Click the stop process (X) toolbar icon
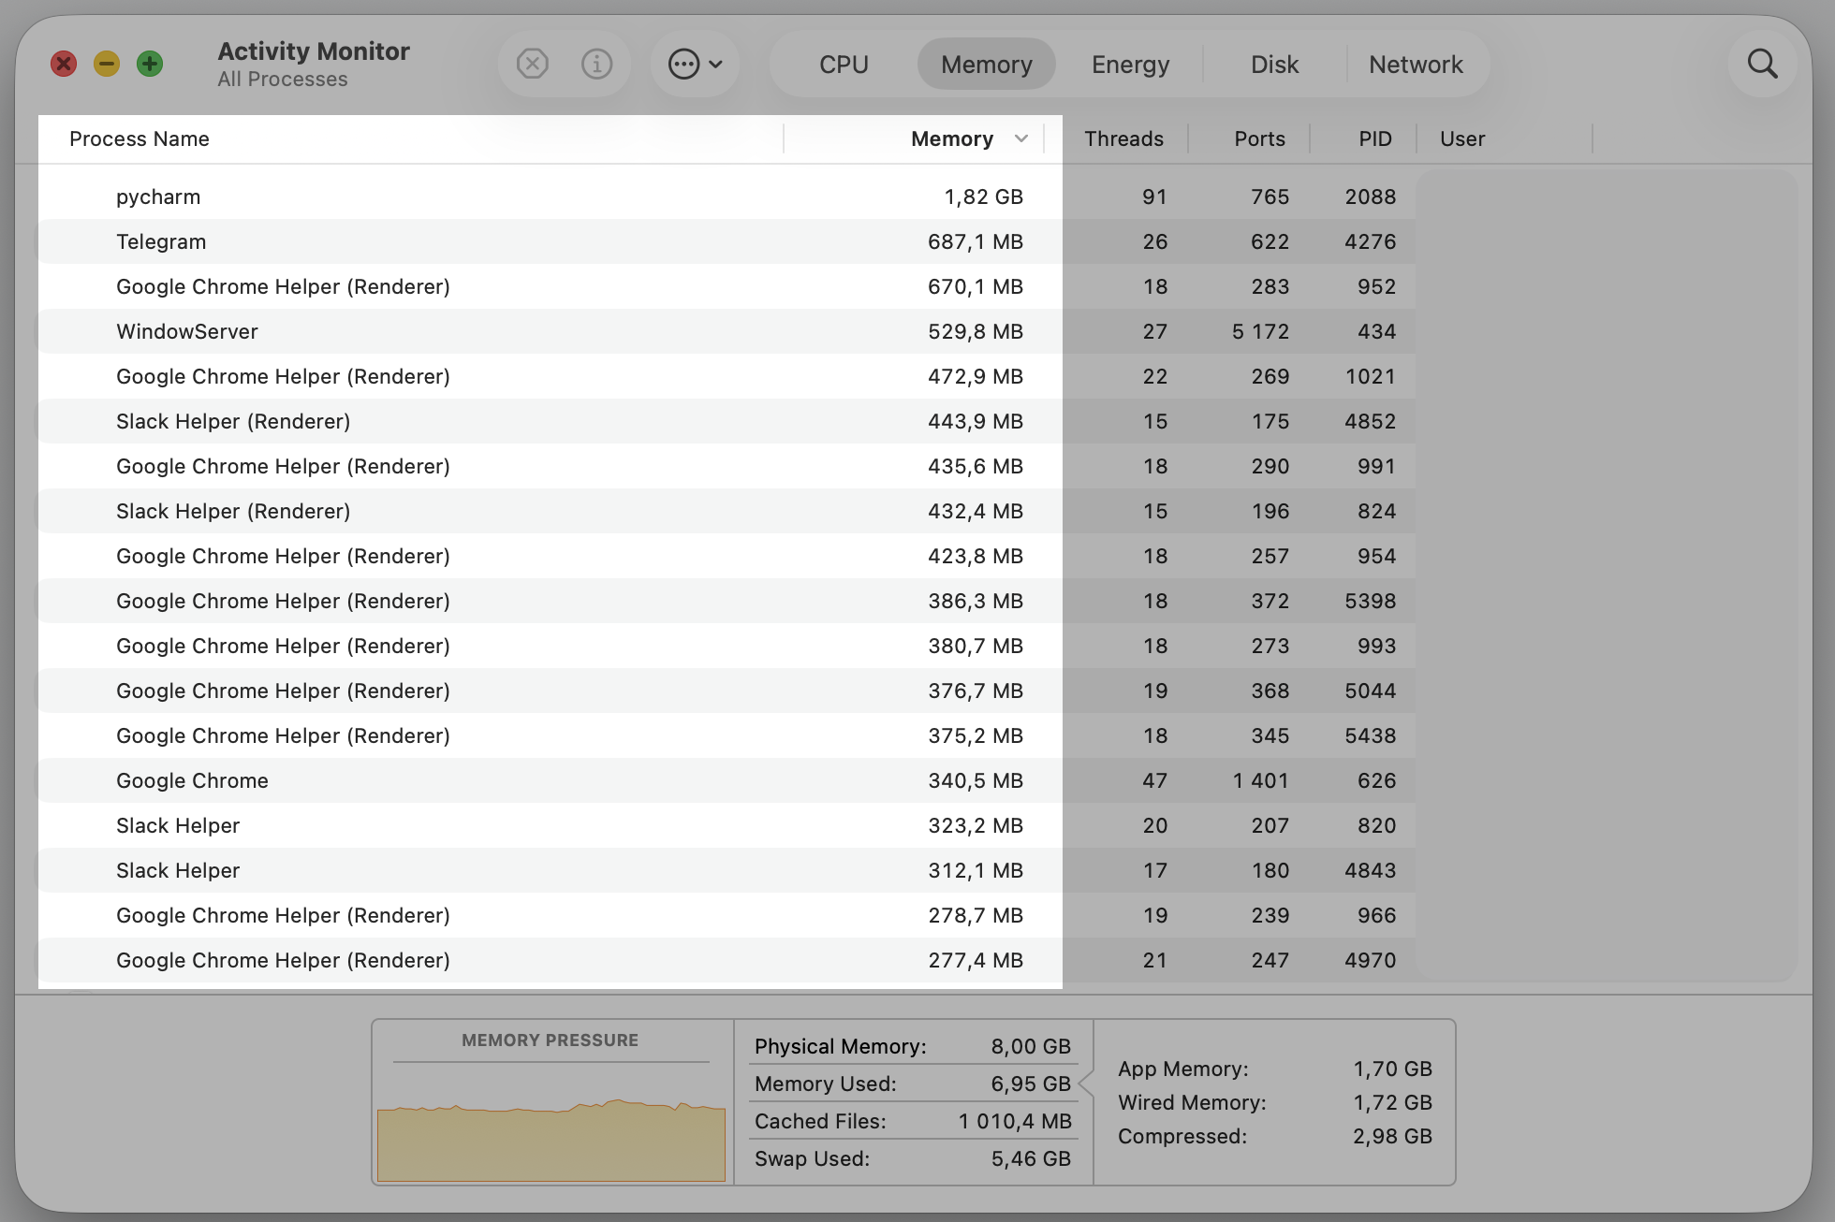This screenshot has width=1835, height=1222. (532, 64)
